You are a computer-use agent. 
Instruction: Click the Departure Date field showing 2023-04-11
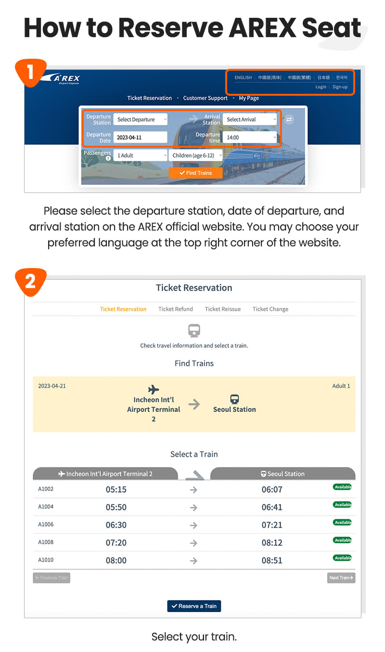(x=141, y=137)
